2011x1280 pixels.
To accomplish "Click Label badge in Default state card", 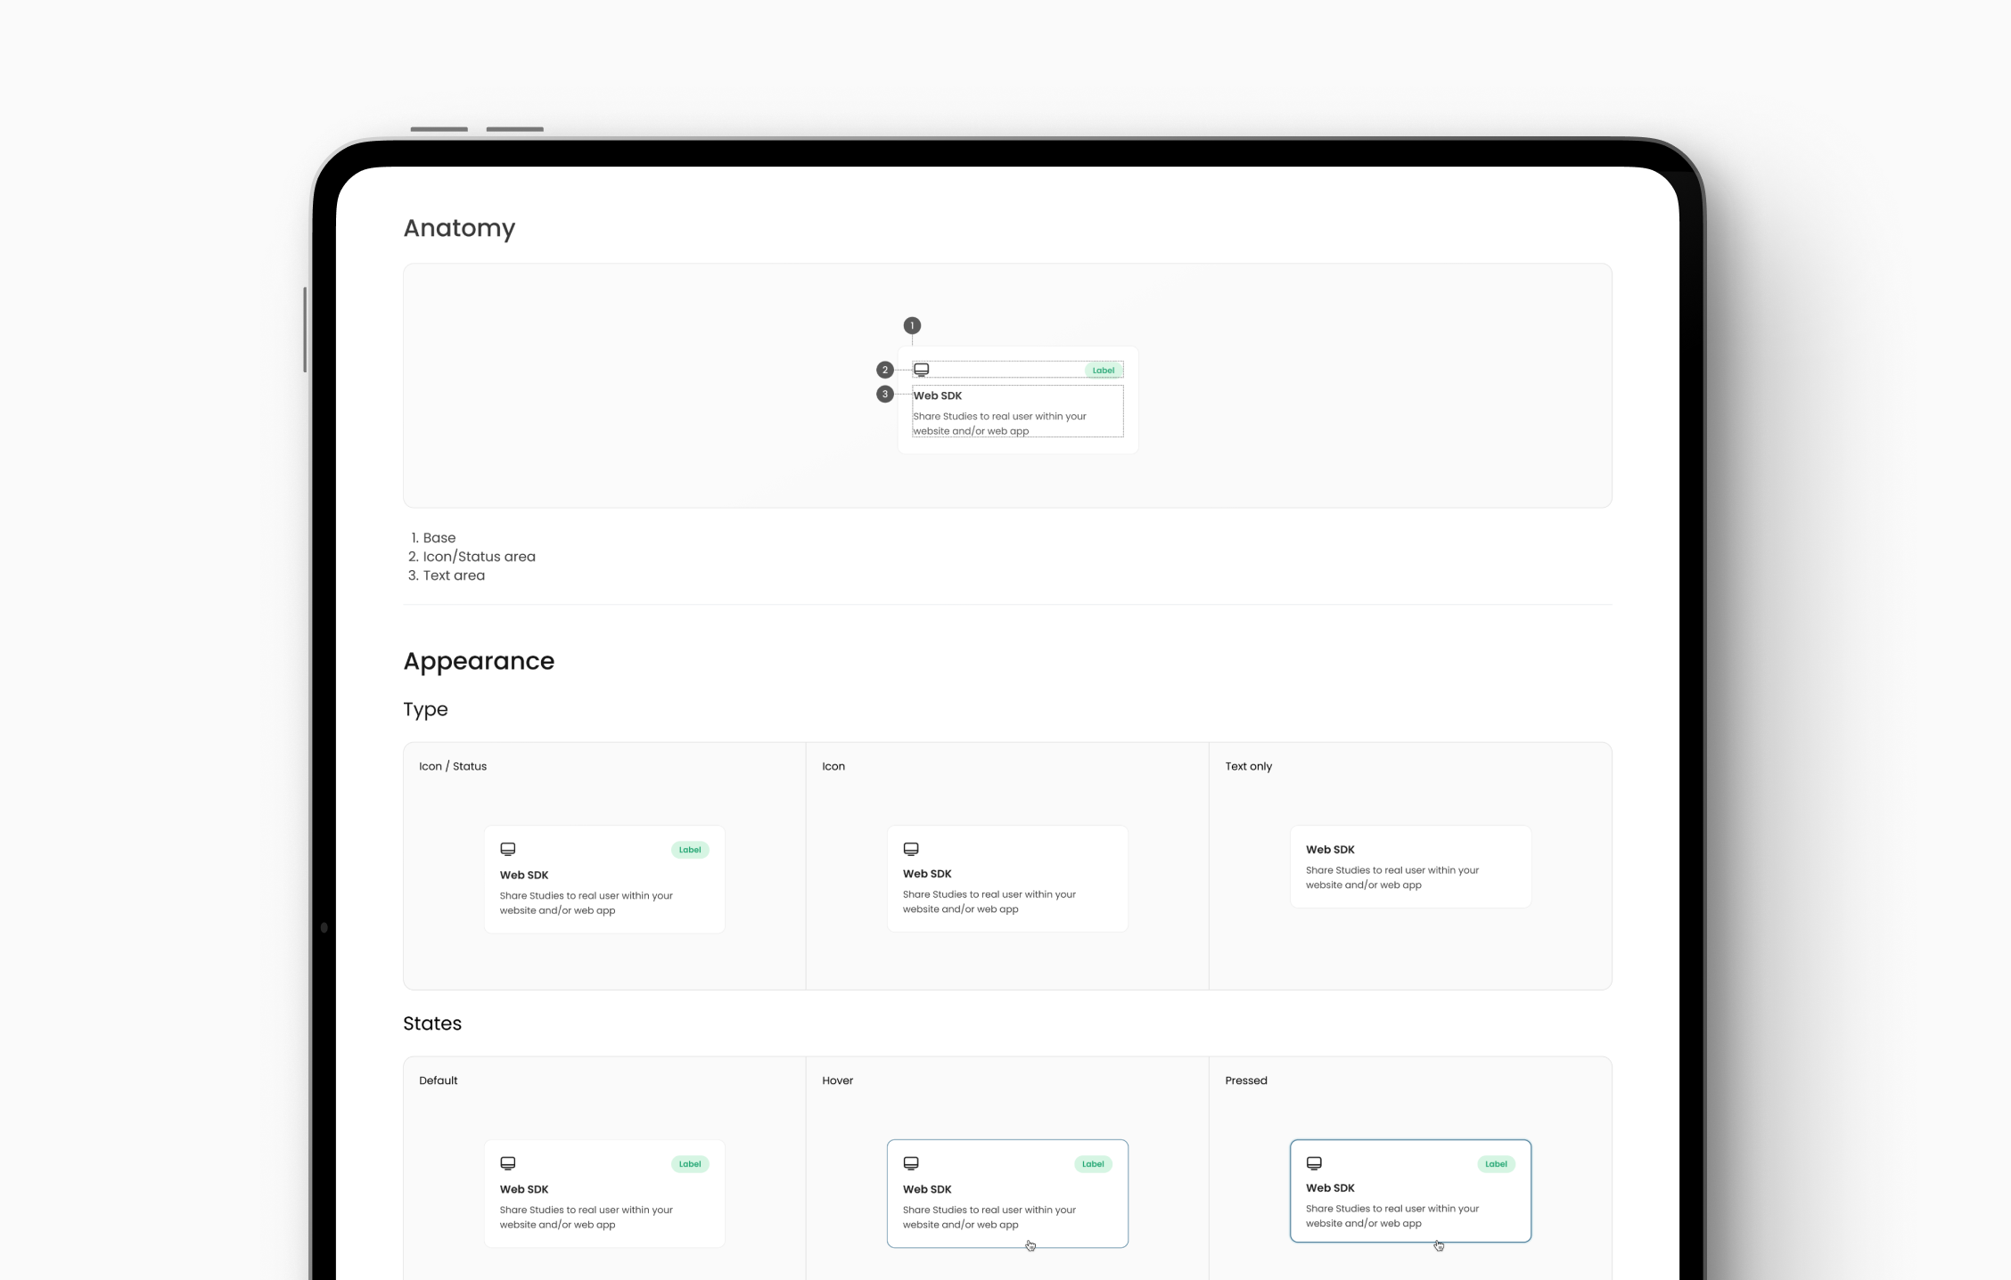I will [690, 1164].
